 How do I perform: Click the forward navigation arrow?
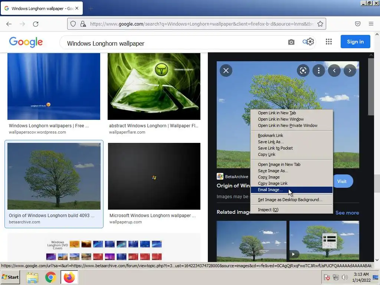pyautogui.click(x=22, y=24)
